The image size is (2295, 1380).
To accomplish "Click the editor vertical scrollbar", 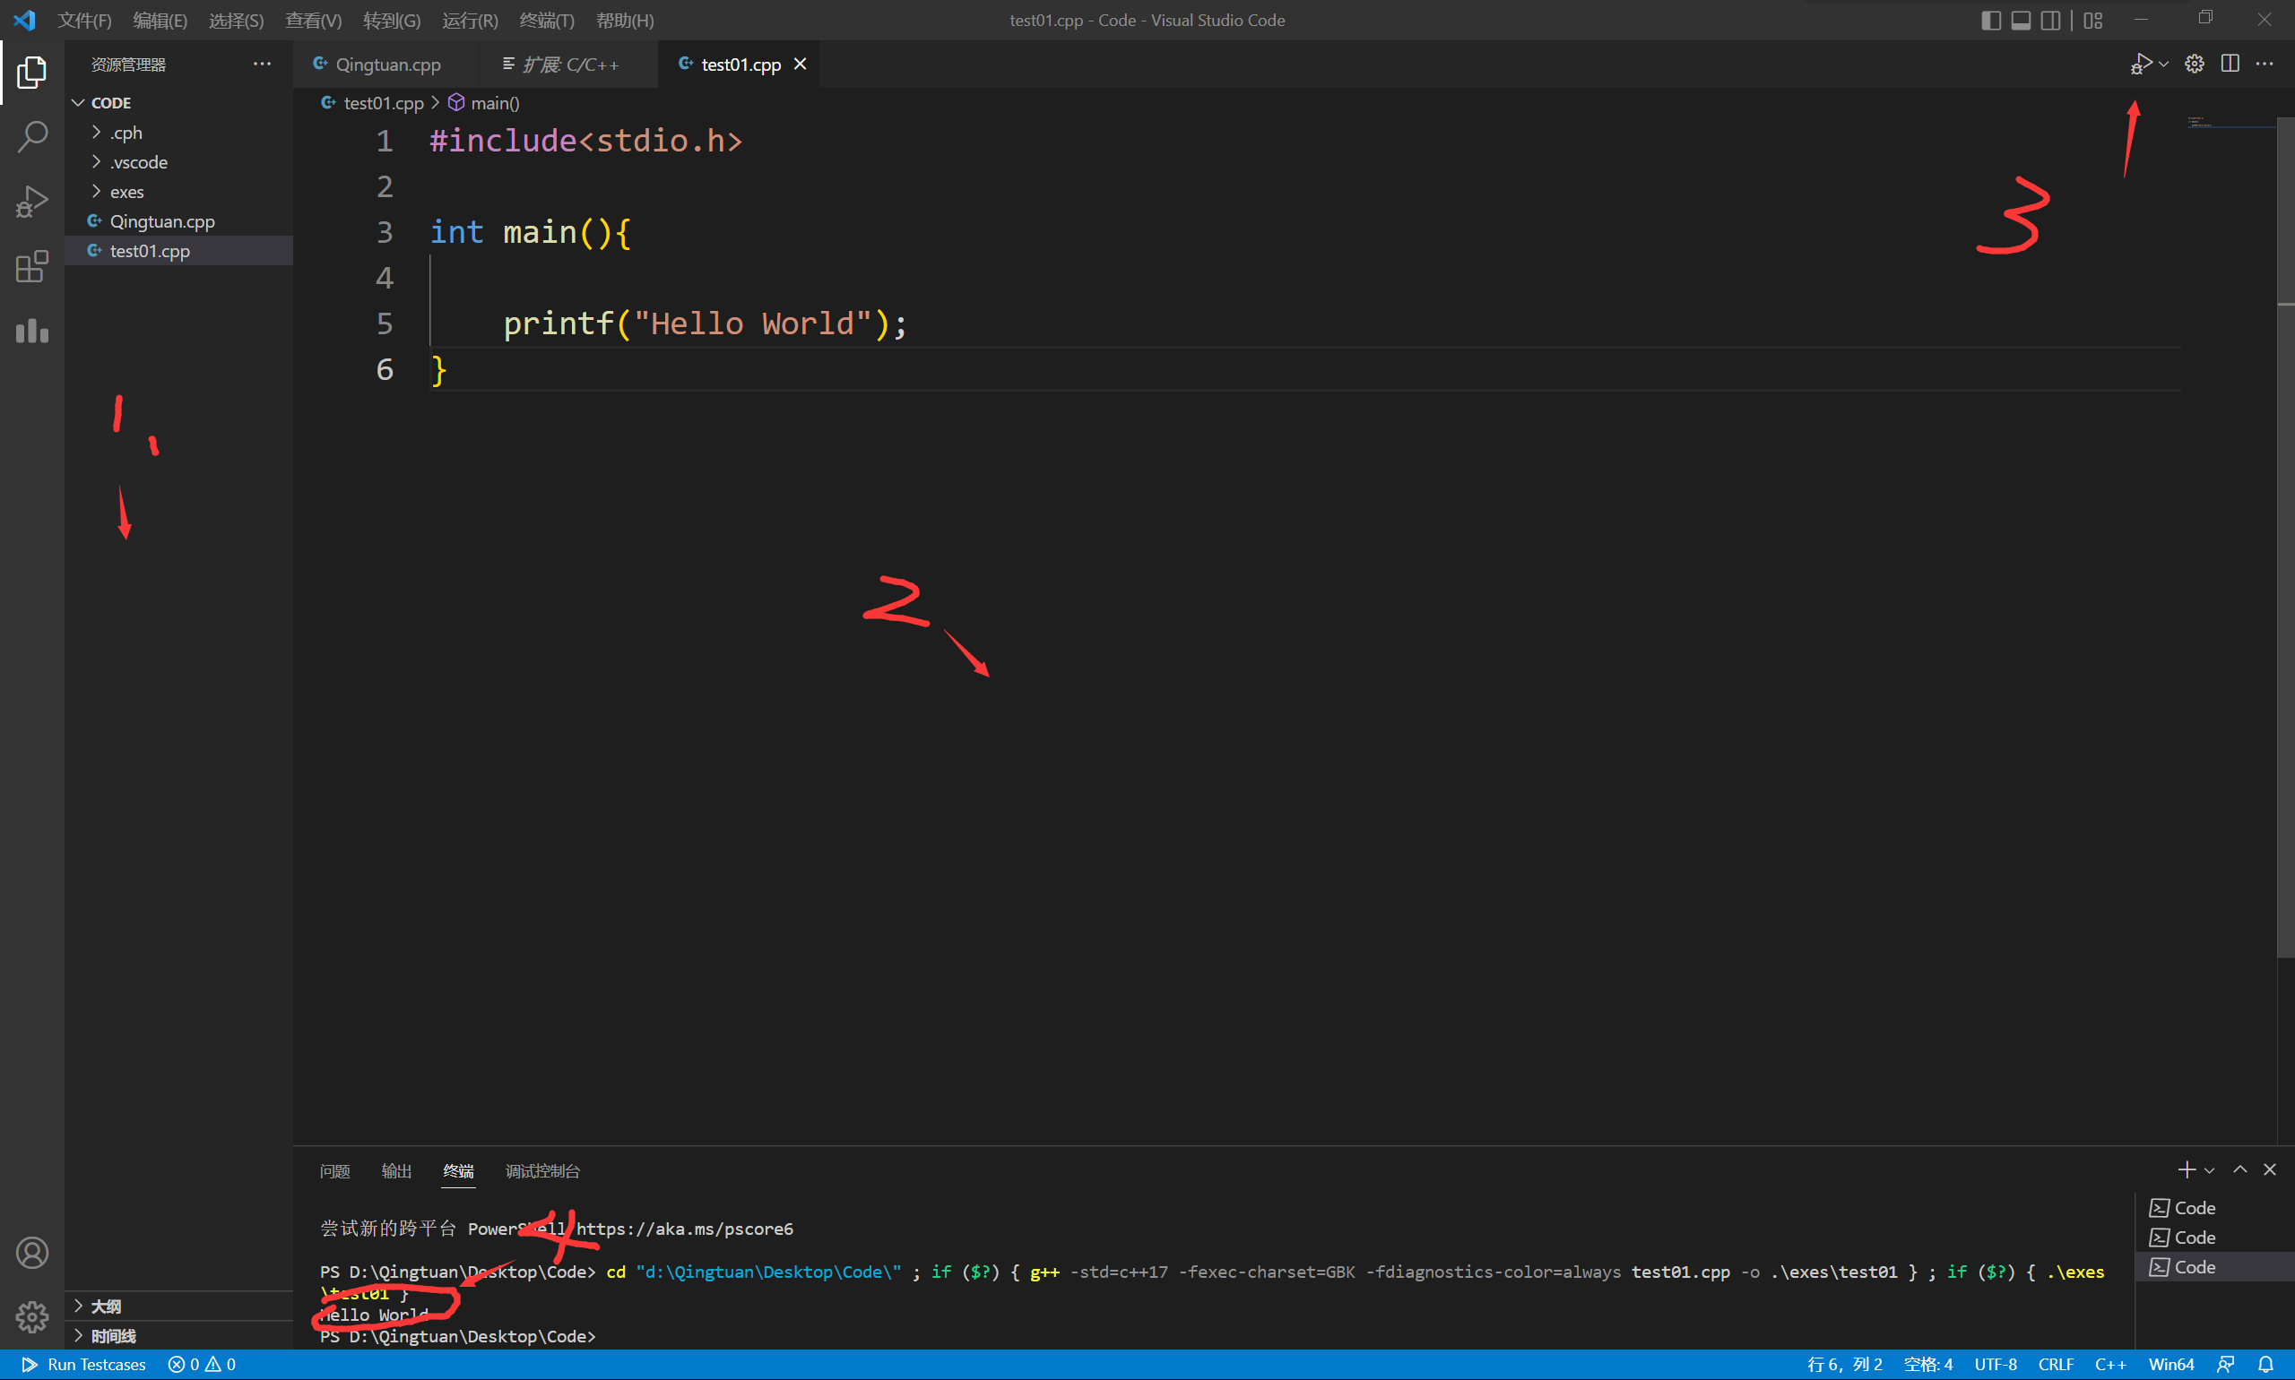I will tap(2285, 558).
